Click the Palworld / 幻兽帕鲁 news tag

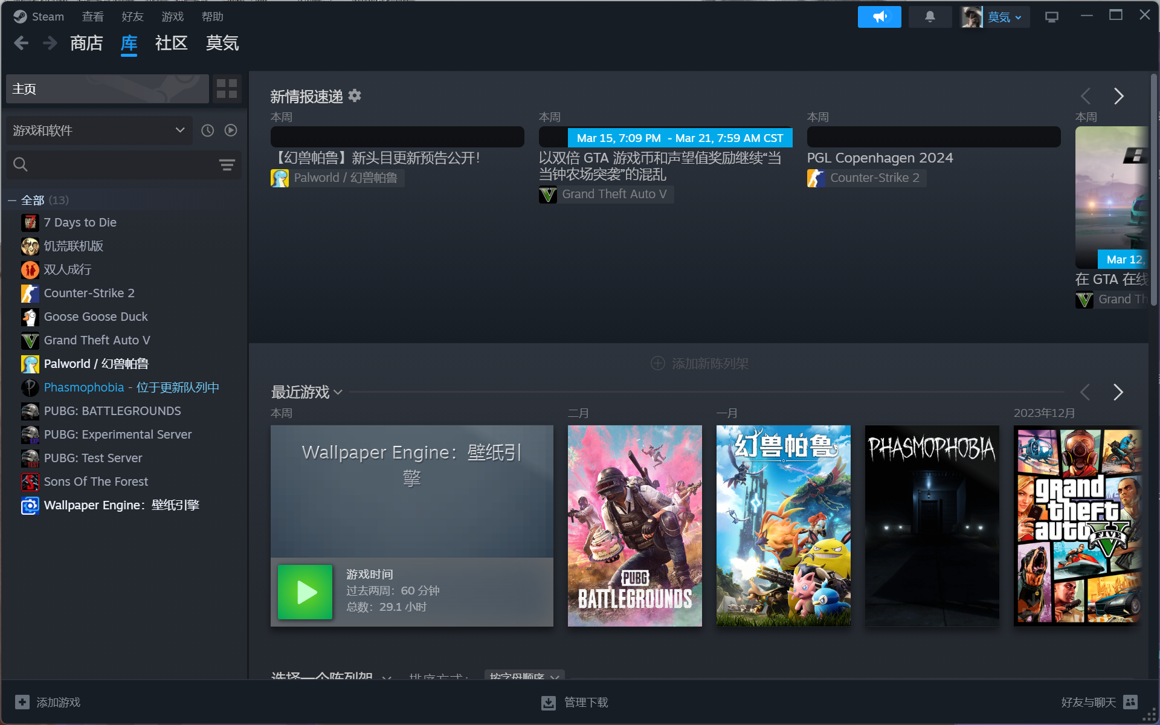(x=338, y=178)
